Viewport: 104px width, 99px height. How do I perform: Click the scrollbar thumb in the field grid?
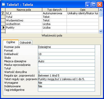[101, 14]
